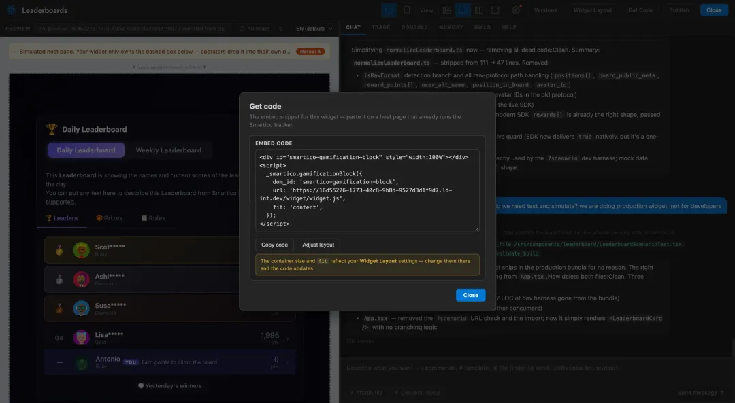735x403 pixels.
Task: Open the EN (default) language dropdown
Action: [314, 29]
